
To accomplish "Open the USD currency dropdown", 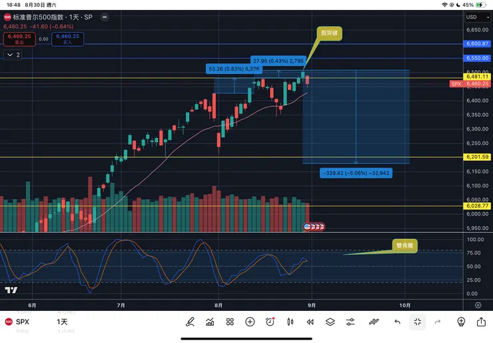I will [477, 17].
